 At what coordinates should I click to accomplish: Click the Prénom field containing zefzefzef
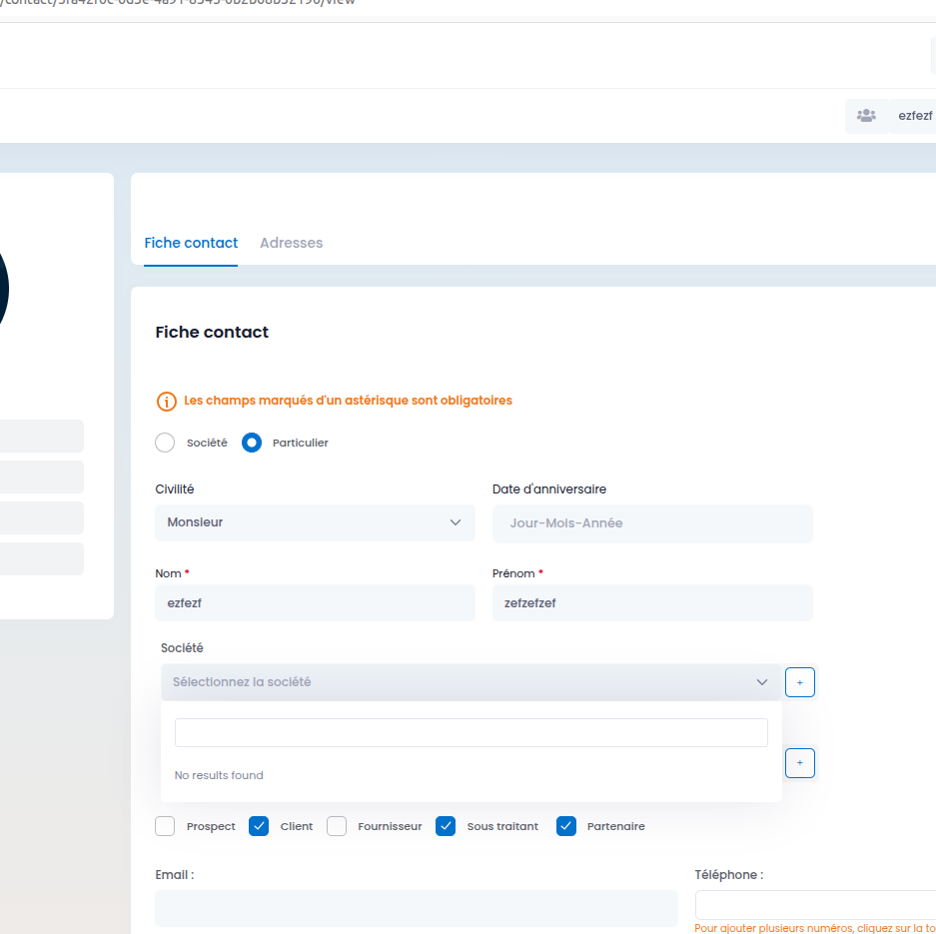[x=652, y=602]
